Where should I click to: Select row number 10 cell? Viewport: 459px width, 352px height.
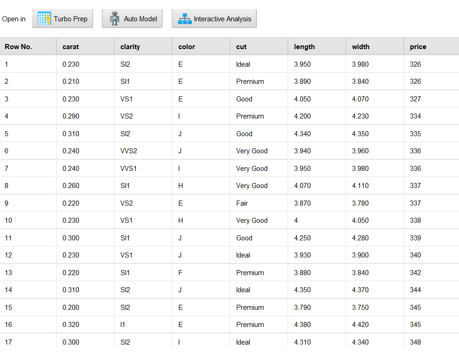coord(28,220)
